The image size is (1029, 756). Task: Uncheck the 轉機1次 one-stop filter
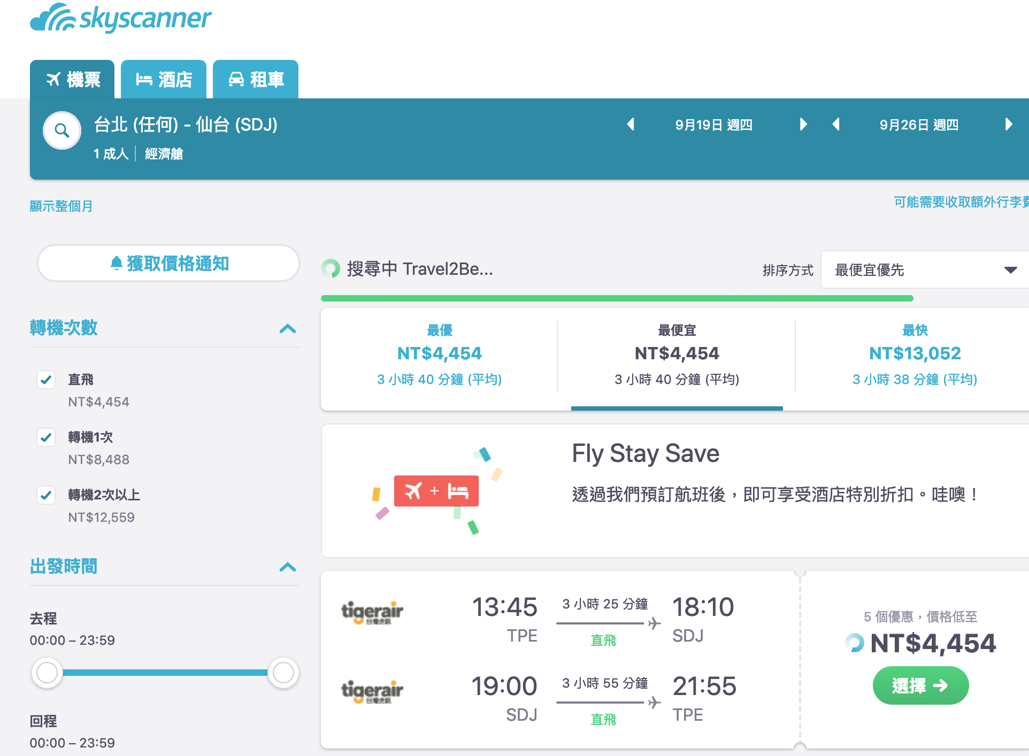pos(46,437)
